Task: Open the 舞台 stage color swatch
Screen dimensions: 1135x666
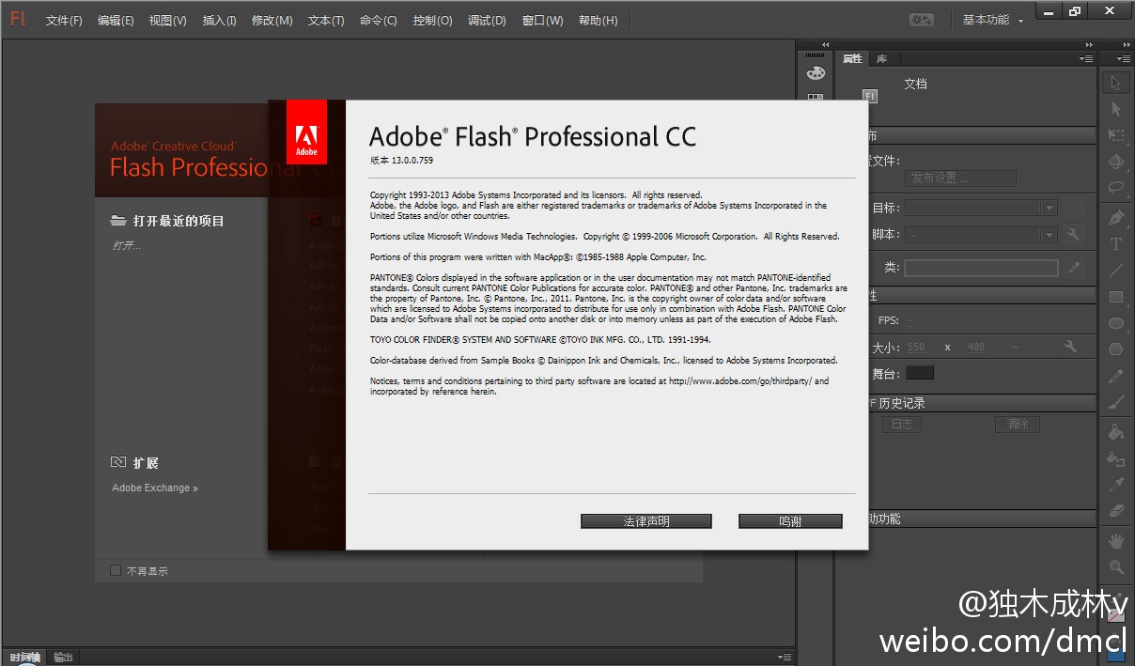Action: [x=920, y=373]
